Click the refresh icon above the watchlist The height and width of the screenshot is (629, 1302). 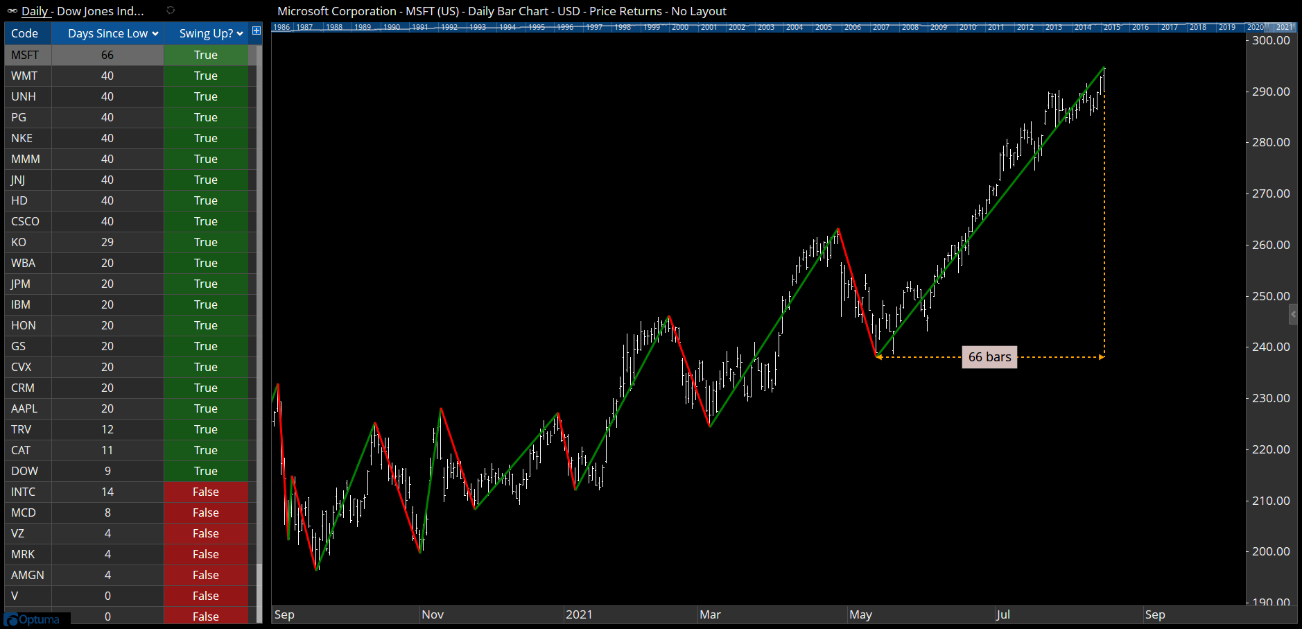tap(171, 10)
